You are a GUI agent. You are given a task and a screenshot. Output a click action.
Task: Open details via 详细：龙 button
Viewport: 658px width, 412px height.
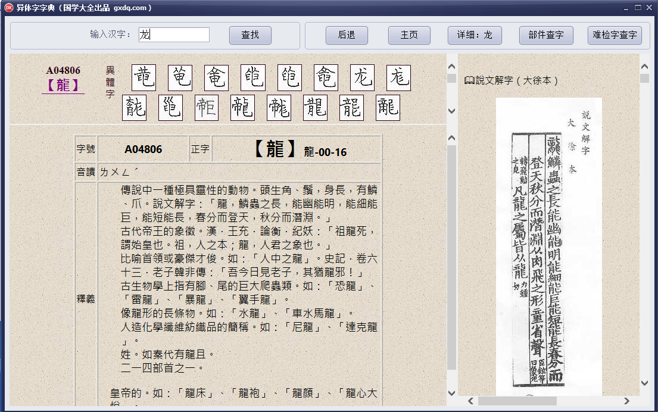(x=475, y=35)
